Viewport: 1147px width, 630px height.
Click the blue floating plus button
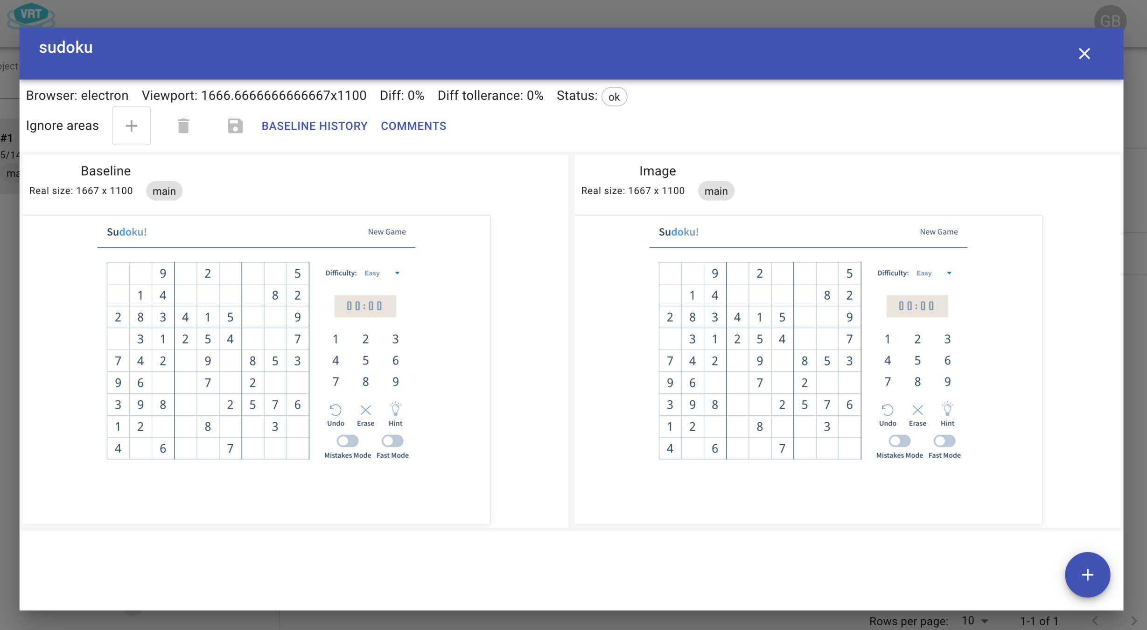(1087, 574)
